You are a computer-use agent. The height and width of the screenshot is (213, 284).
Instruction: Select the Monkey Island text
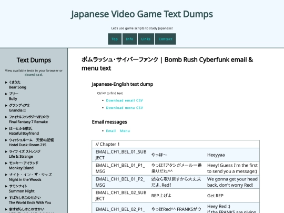(21, 168)
